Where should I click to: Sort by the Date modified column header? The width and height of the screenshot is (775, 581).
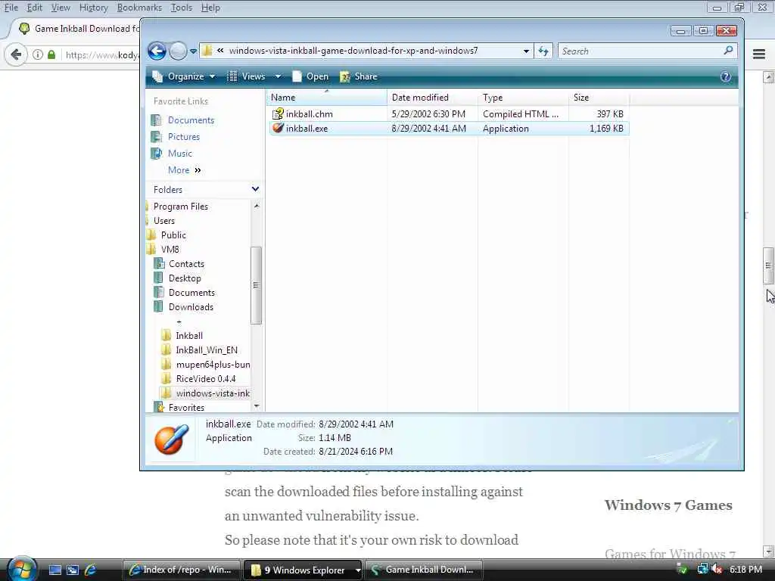[432, 98]
